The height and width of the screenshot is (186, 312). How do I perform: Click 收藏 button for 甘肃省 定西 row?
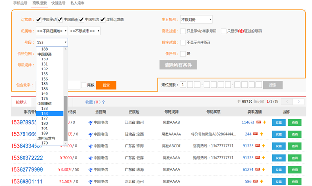pos(278,134)
